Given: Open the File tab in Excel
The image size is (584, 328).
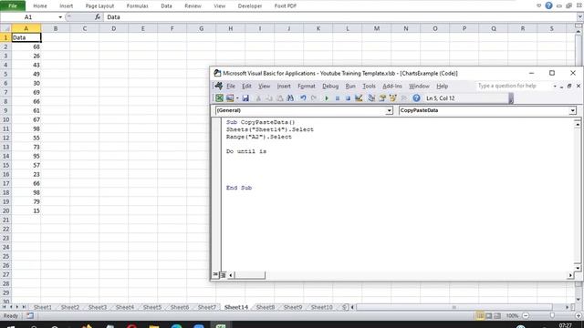Looking at the screenshot, I should tap(13, 5).
